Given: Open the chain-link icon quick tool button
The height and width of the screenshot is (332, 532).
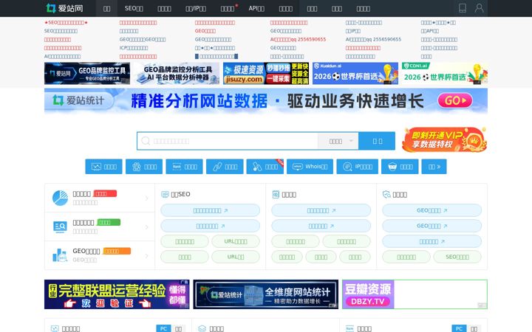Looking at the screenshot, I should 225,167.
